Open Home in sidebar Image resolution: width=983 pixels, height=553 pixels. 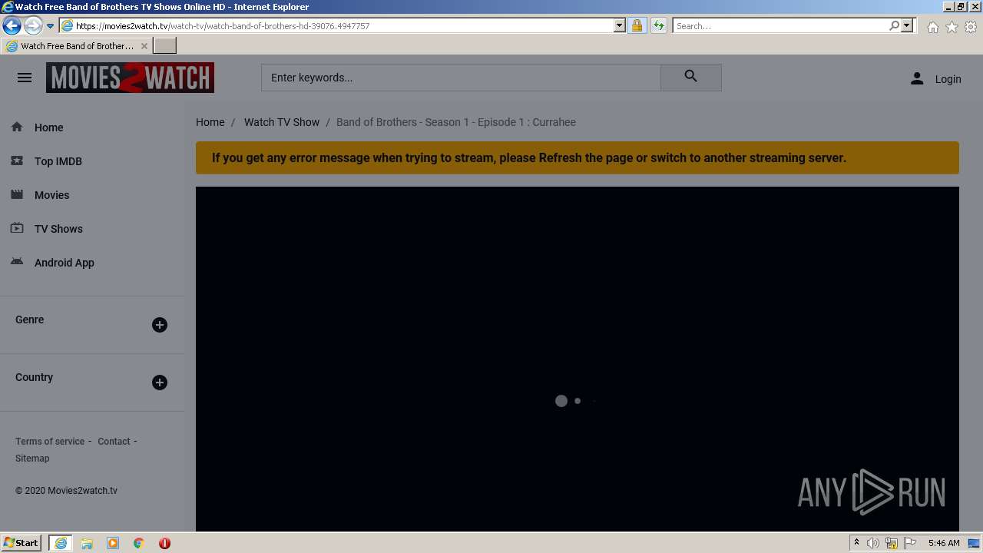coord(49,127)
